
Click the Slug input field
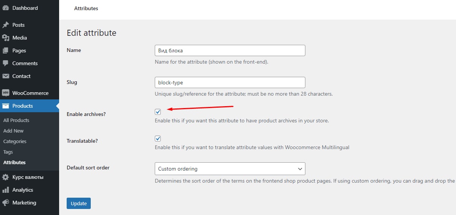pyautogui.click(x=230, y=82)
